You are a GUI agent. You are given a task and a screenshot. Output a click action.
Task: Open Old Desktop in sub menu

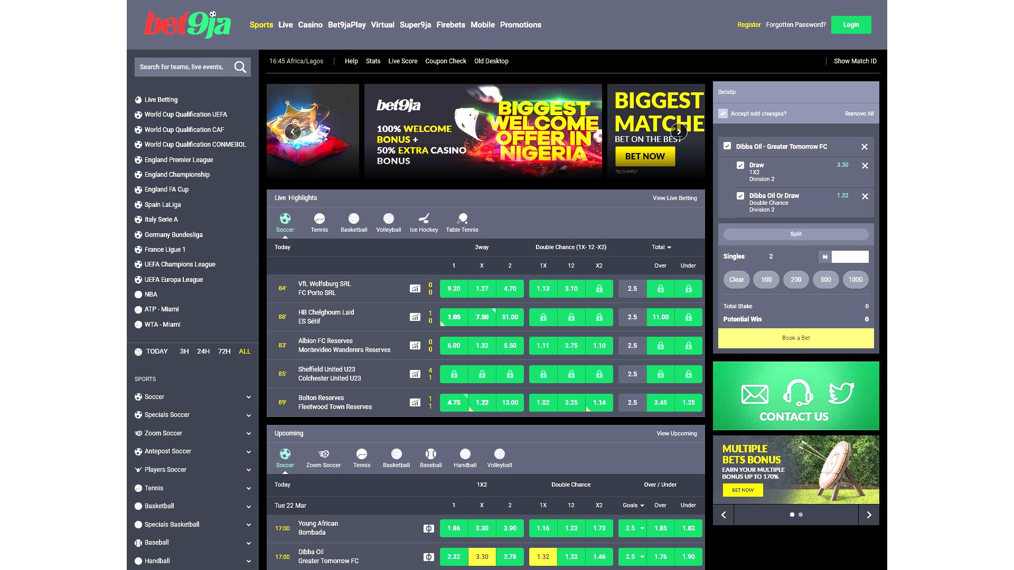click(x=491, y=61)
